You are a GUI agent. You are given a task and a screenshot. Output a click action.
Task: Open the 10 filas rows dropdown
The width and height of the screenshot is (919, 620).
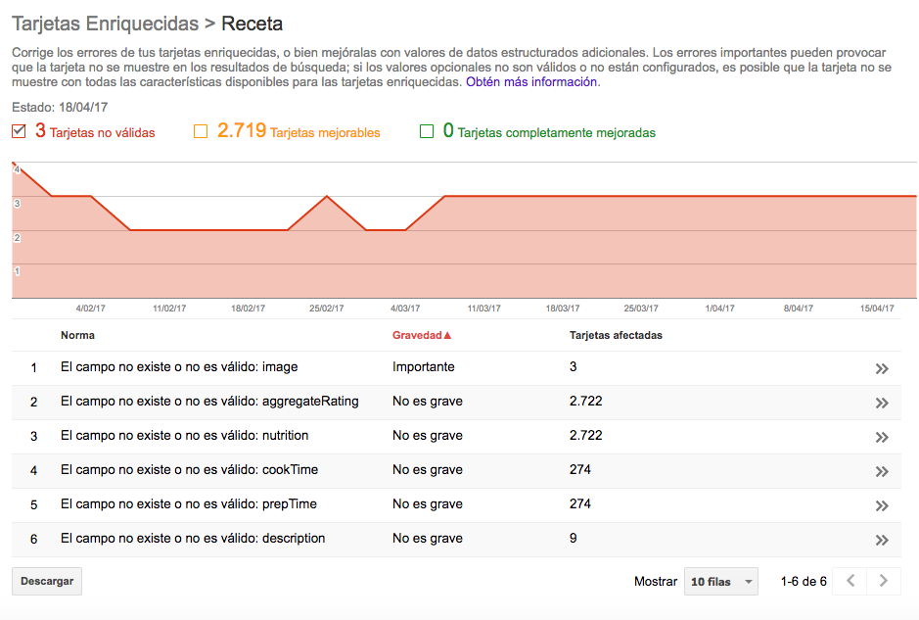pyautogui.click(x=721, y=581)
